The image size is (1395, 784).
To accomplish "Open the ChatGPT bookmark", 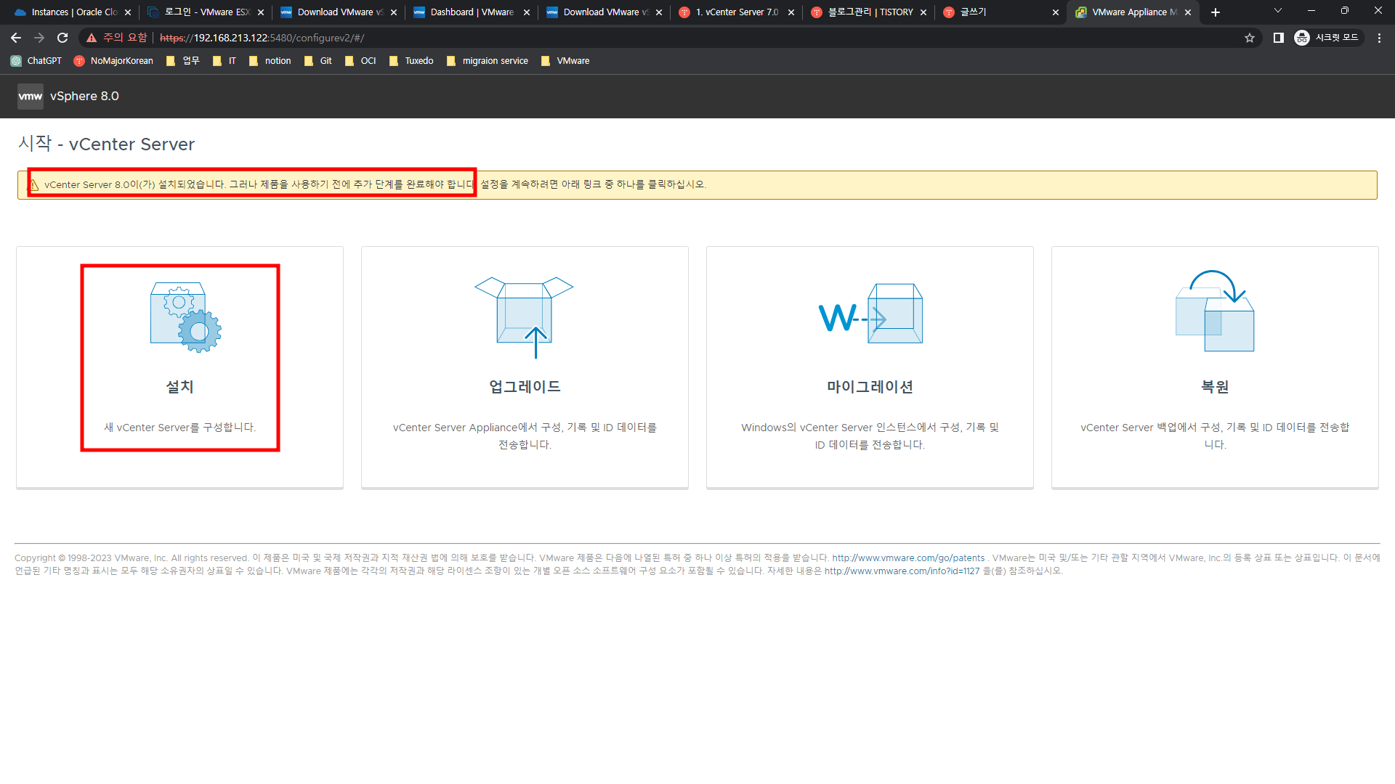I will pyautogui.click(x=36, y=61).
